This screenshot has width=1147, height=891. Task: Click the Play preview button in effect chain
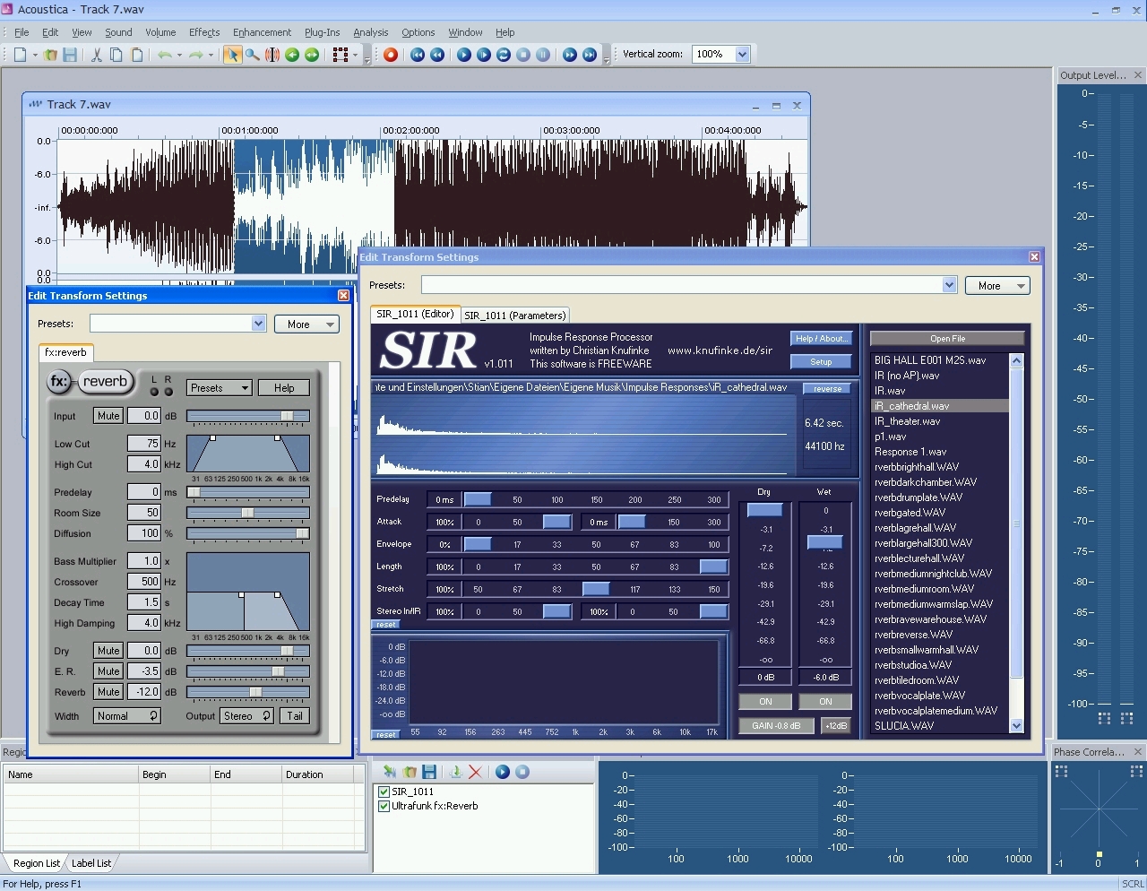coord(503,772)
